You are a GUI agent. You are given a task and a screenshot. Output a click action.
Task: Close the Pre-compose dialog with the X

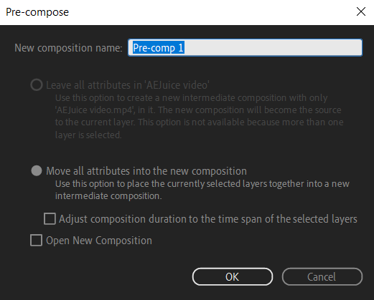(360, 11)
